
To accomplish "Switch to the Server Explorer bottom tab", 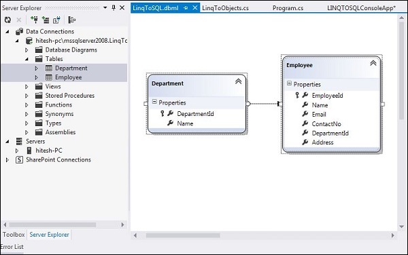I will (49, 235).
